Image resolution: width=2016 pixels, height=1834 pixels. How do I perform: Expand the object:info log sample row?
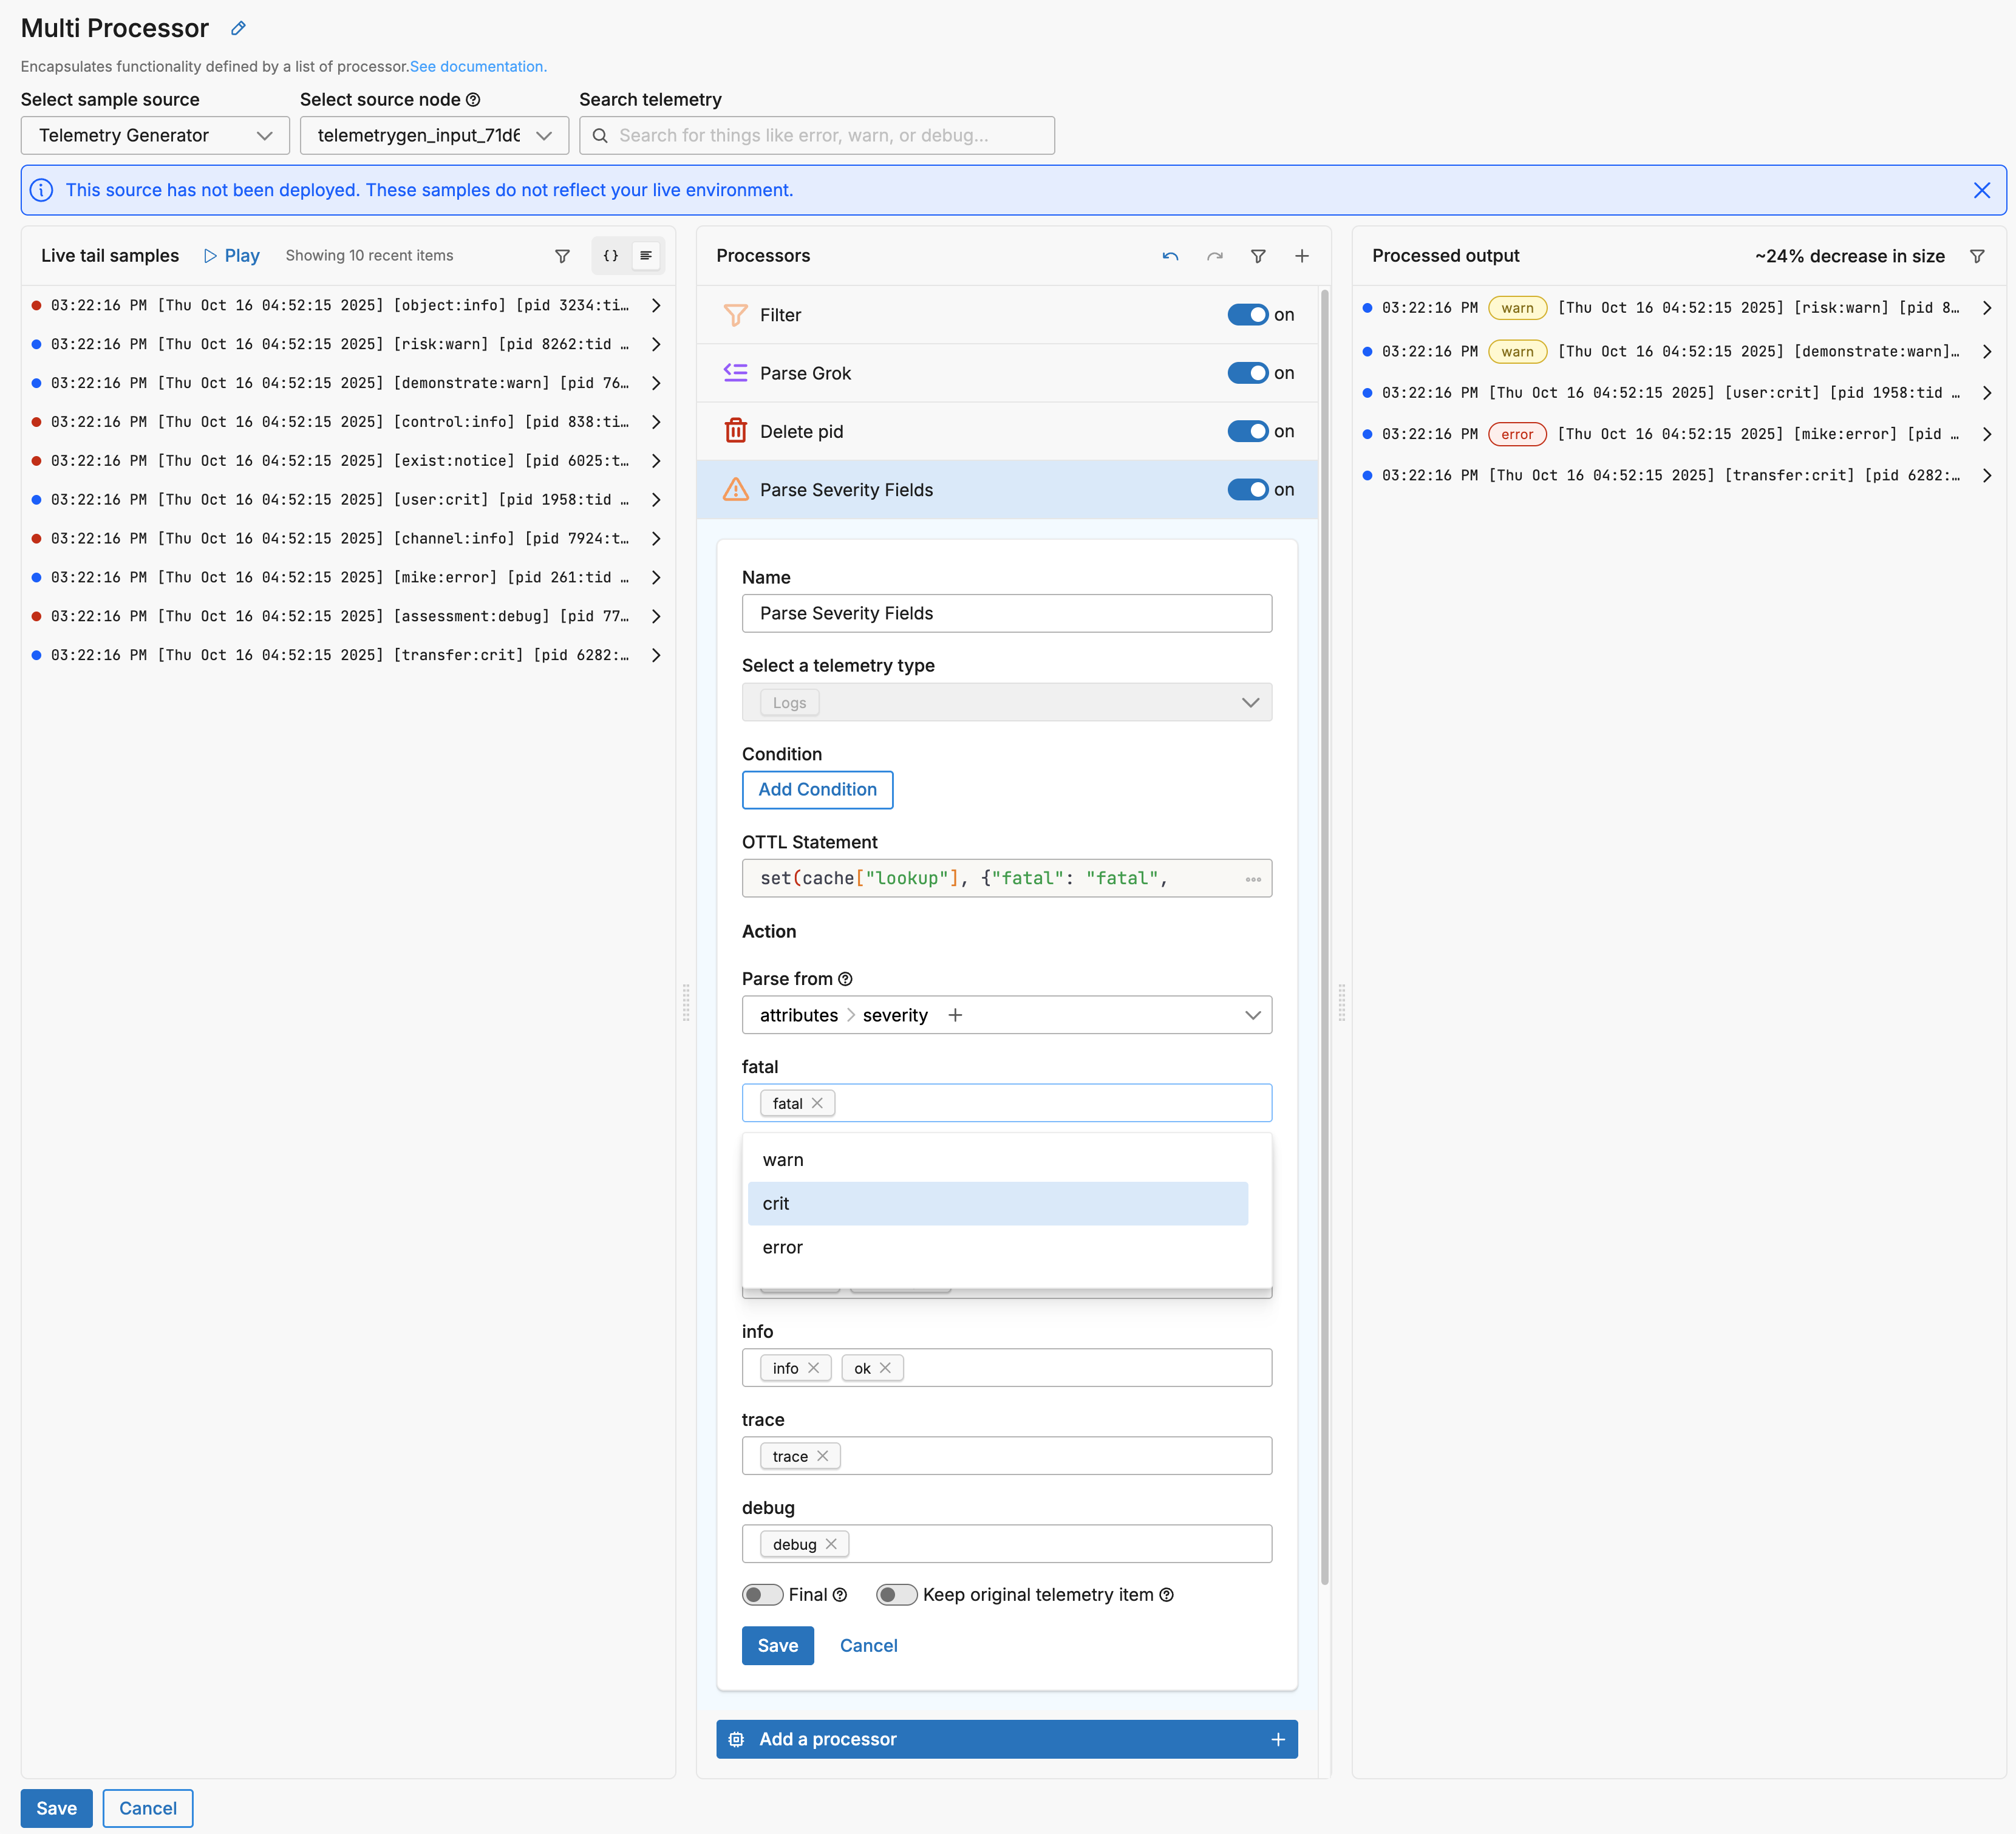656,305
